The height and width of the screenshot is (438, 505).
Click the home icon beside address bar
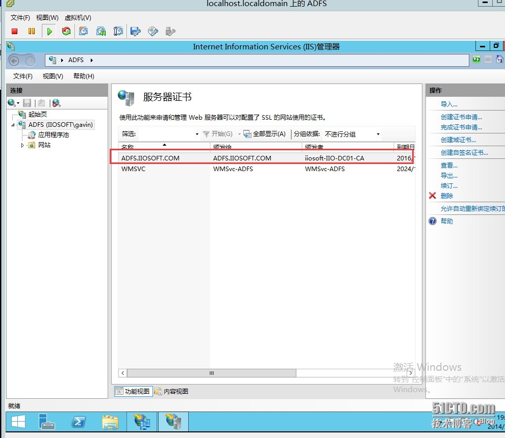tap(499, 59)
